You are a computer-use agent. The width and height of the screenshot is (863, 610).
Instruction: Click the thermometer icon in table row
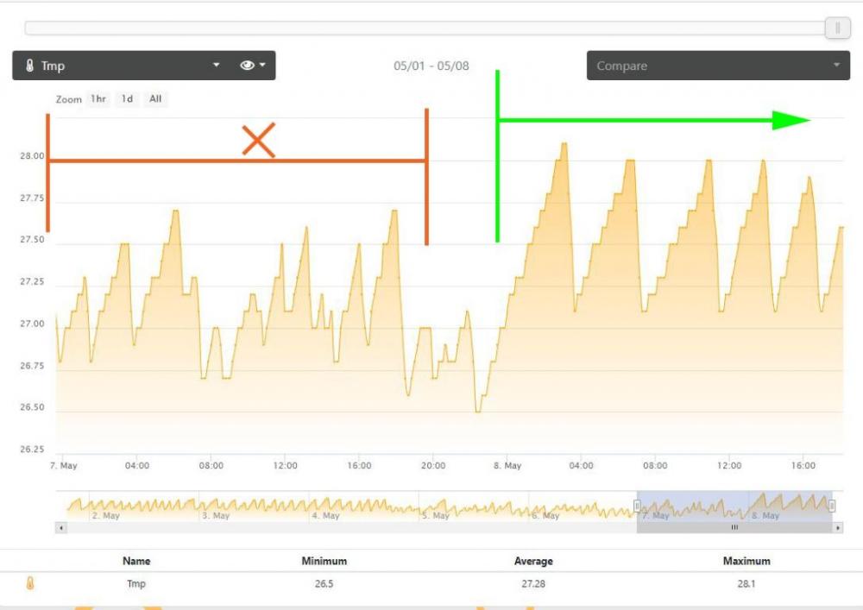[30, 583]
